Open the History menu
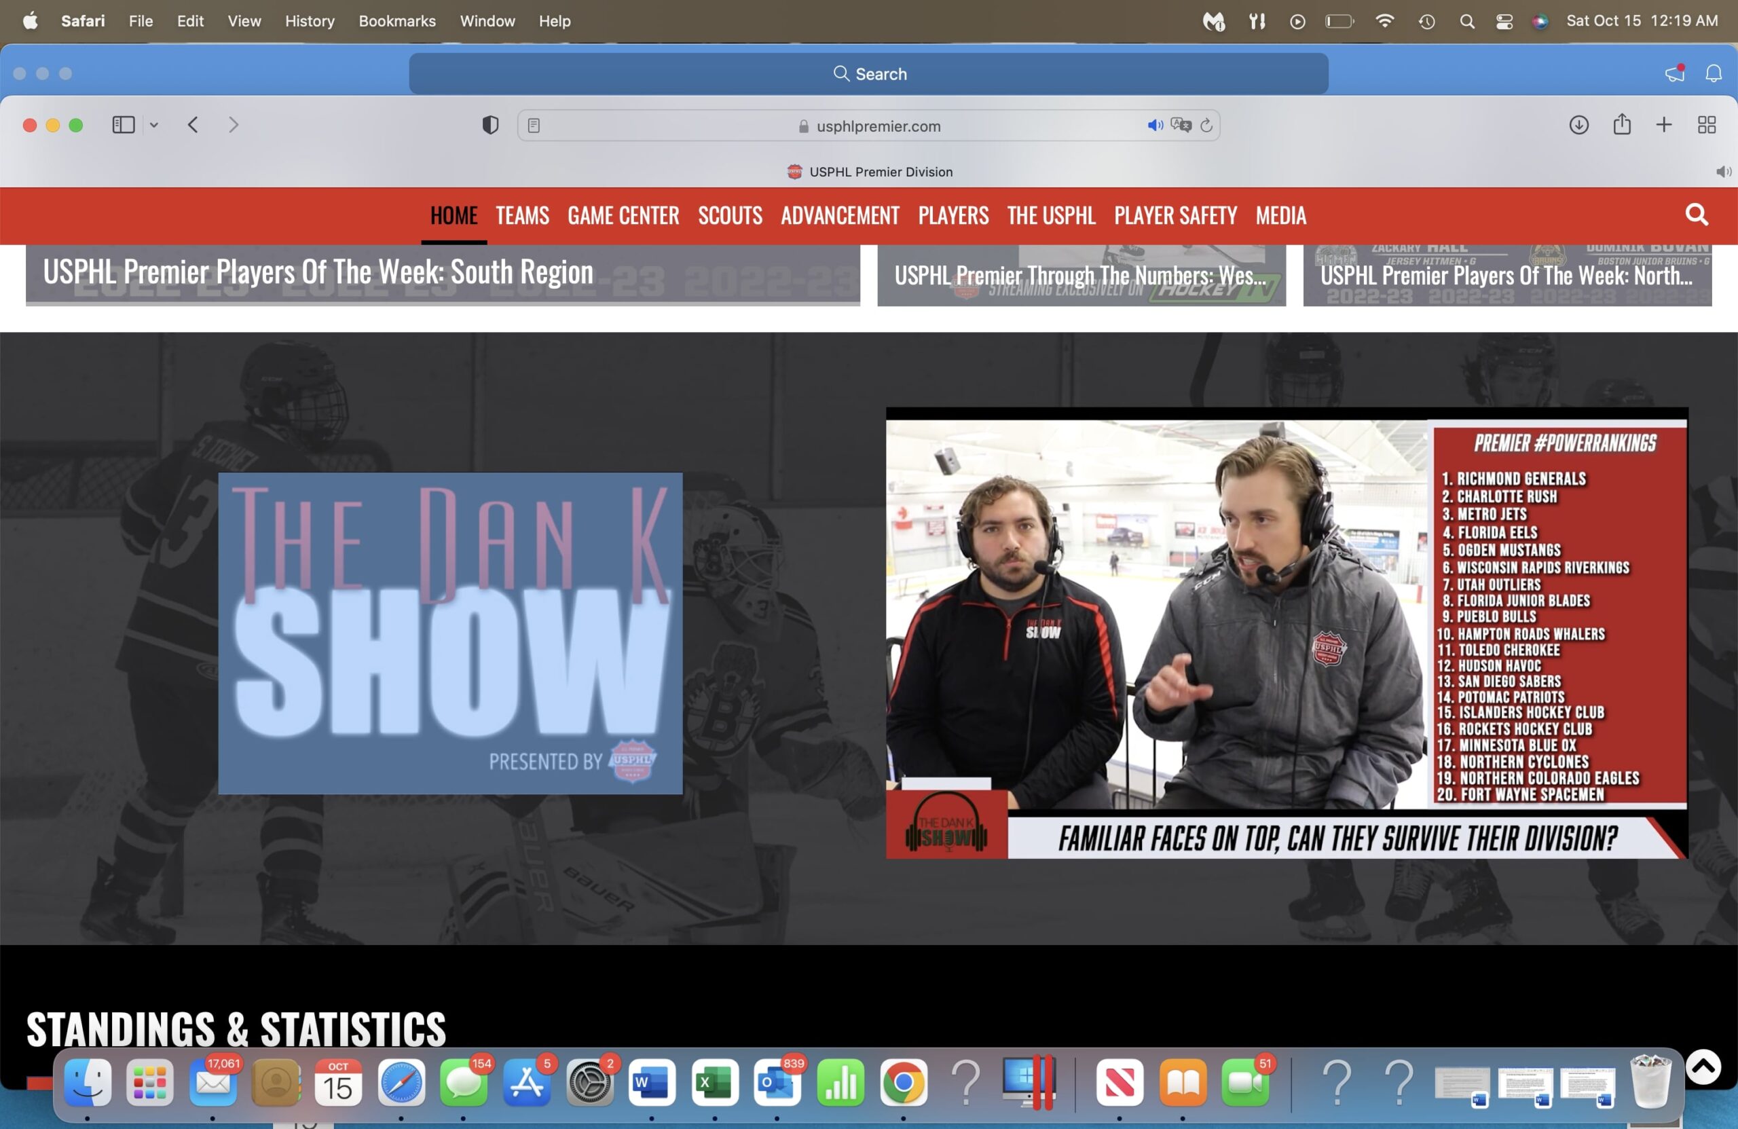Screen dimensions: 1738x1129 tap(310, 20)
